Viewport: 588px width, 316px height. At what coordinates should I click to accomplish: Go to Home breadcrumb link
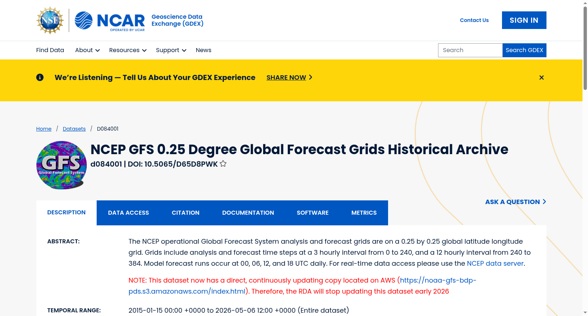pos(44,129)
